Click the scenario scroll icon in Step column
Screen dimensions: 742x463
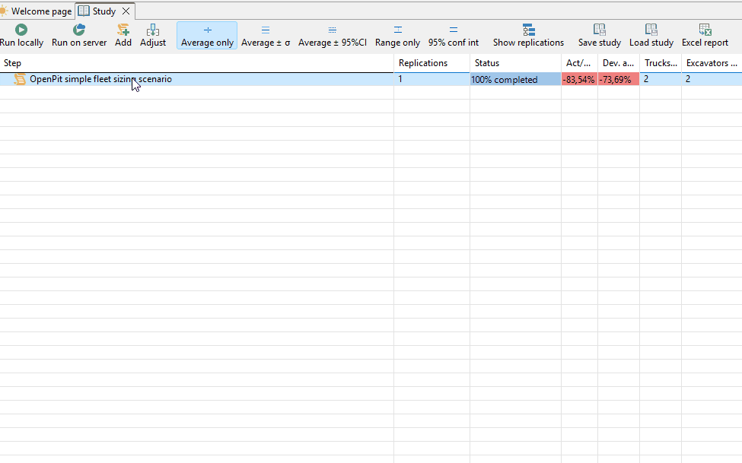(x=20, y=80)
